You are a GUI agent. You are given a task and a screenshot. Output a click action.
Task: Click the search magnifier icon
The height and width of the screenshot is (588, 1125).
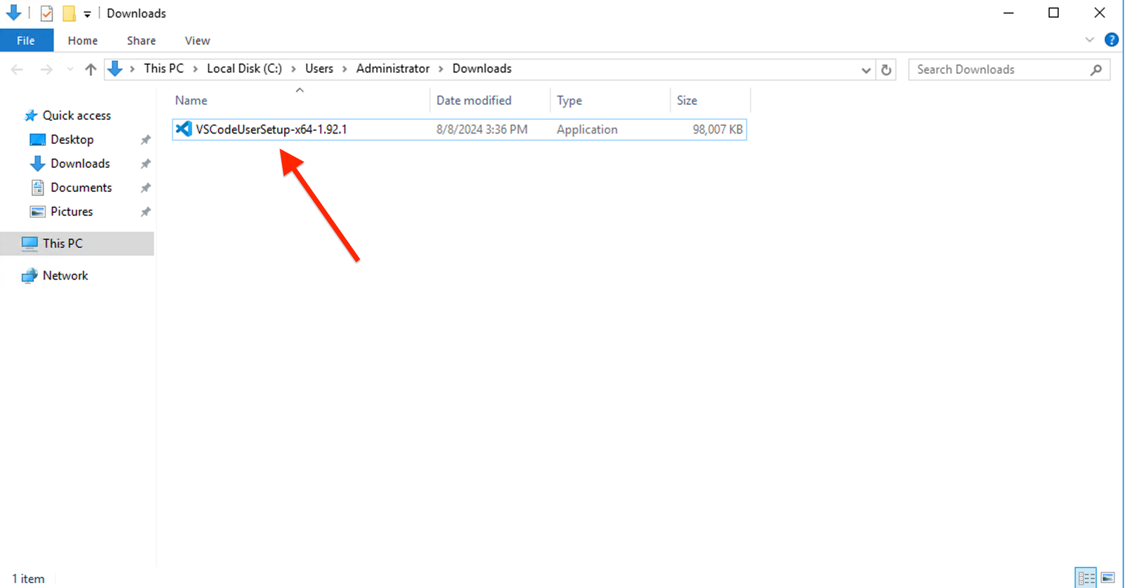1096,70
